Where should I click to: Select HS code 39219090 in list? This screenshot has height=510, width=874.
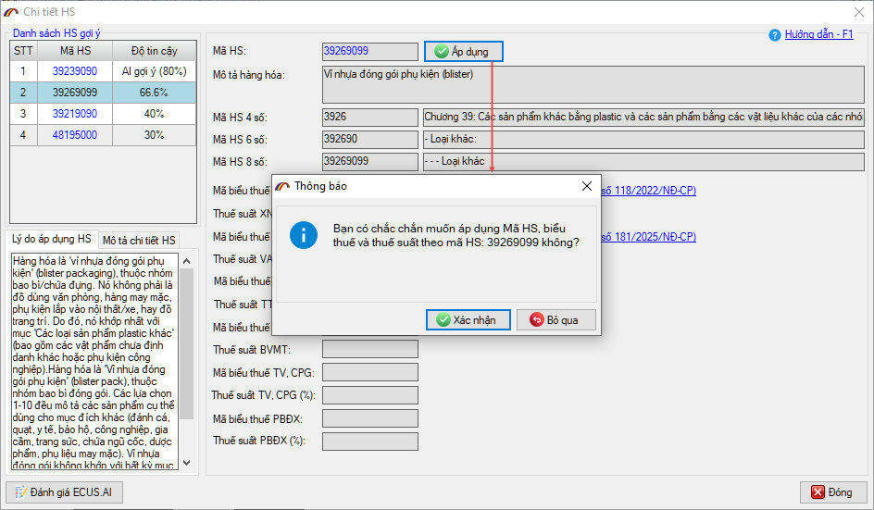click(74, 114)
